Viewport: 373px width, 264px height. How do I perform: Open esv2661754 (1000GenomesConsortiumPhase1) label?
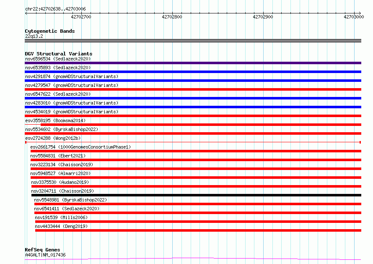click(x=80, y=147)
